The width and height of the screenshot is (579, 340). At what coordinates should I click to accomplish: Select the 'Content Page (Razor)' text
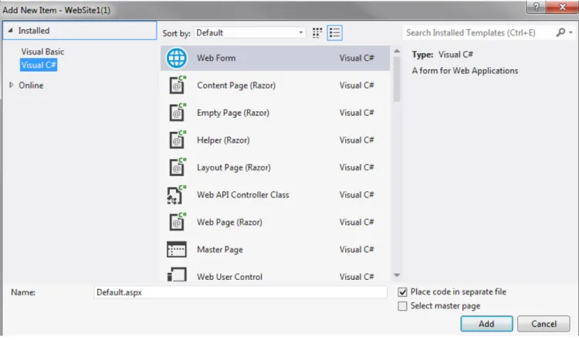[x=236, y=85]
